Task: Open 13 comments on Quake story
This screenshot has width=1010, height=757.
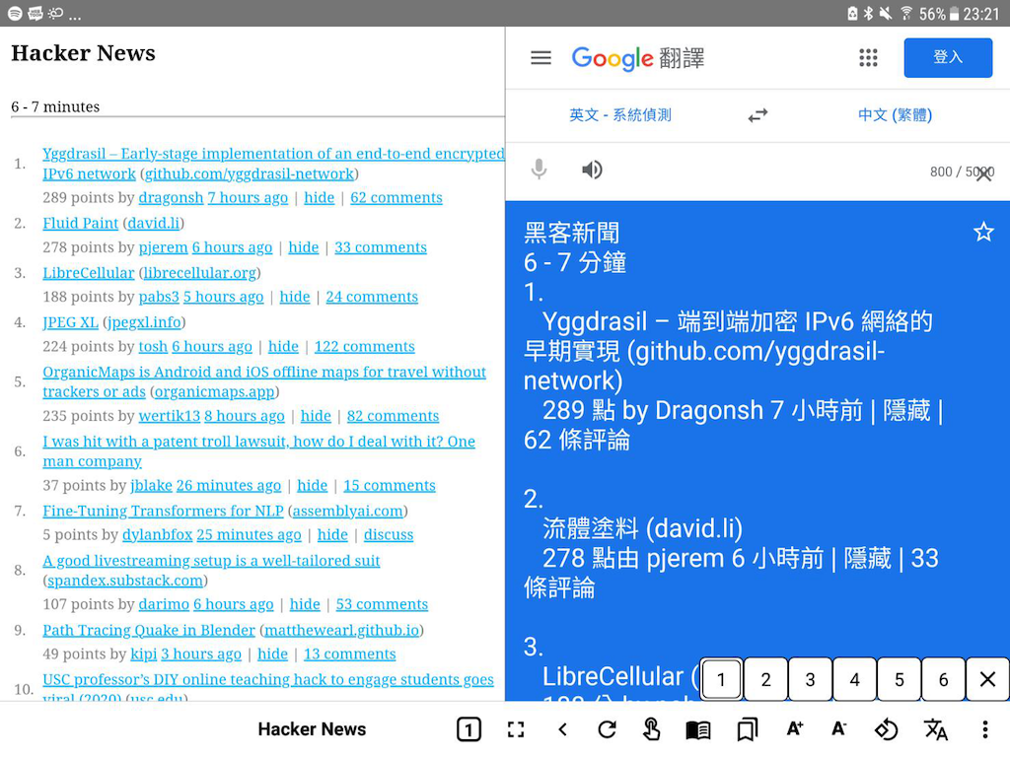Action: [350, 654]
